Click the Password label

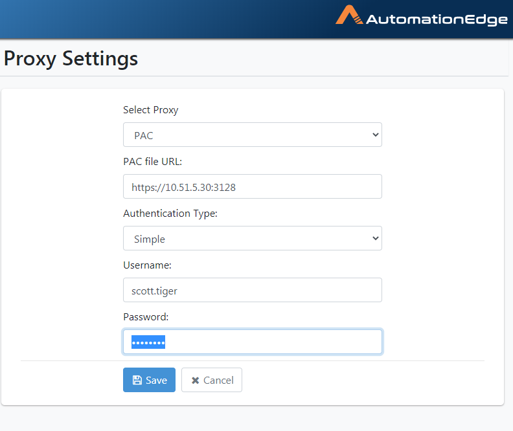(146, 316)
